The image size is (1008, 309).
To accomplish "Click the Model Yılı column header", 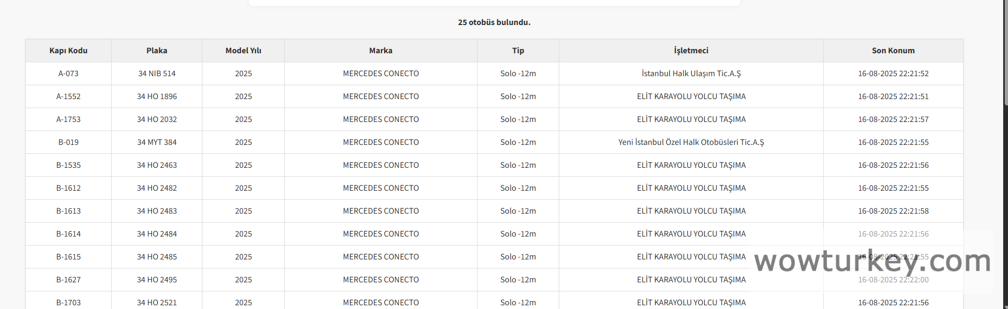I will 243,51.
